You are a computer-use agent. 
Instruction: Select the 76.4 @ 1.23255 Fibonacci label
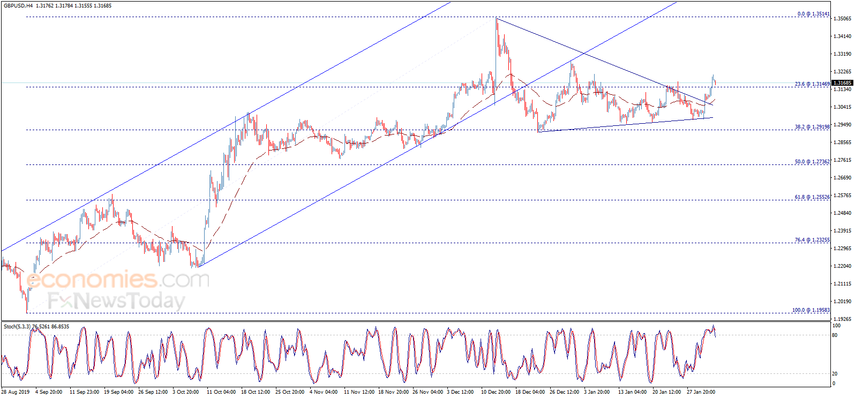pyautogui.click(x=812, y=240)
